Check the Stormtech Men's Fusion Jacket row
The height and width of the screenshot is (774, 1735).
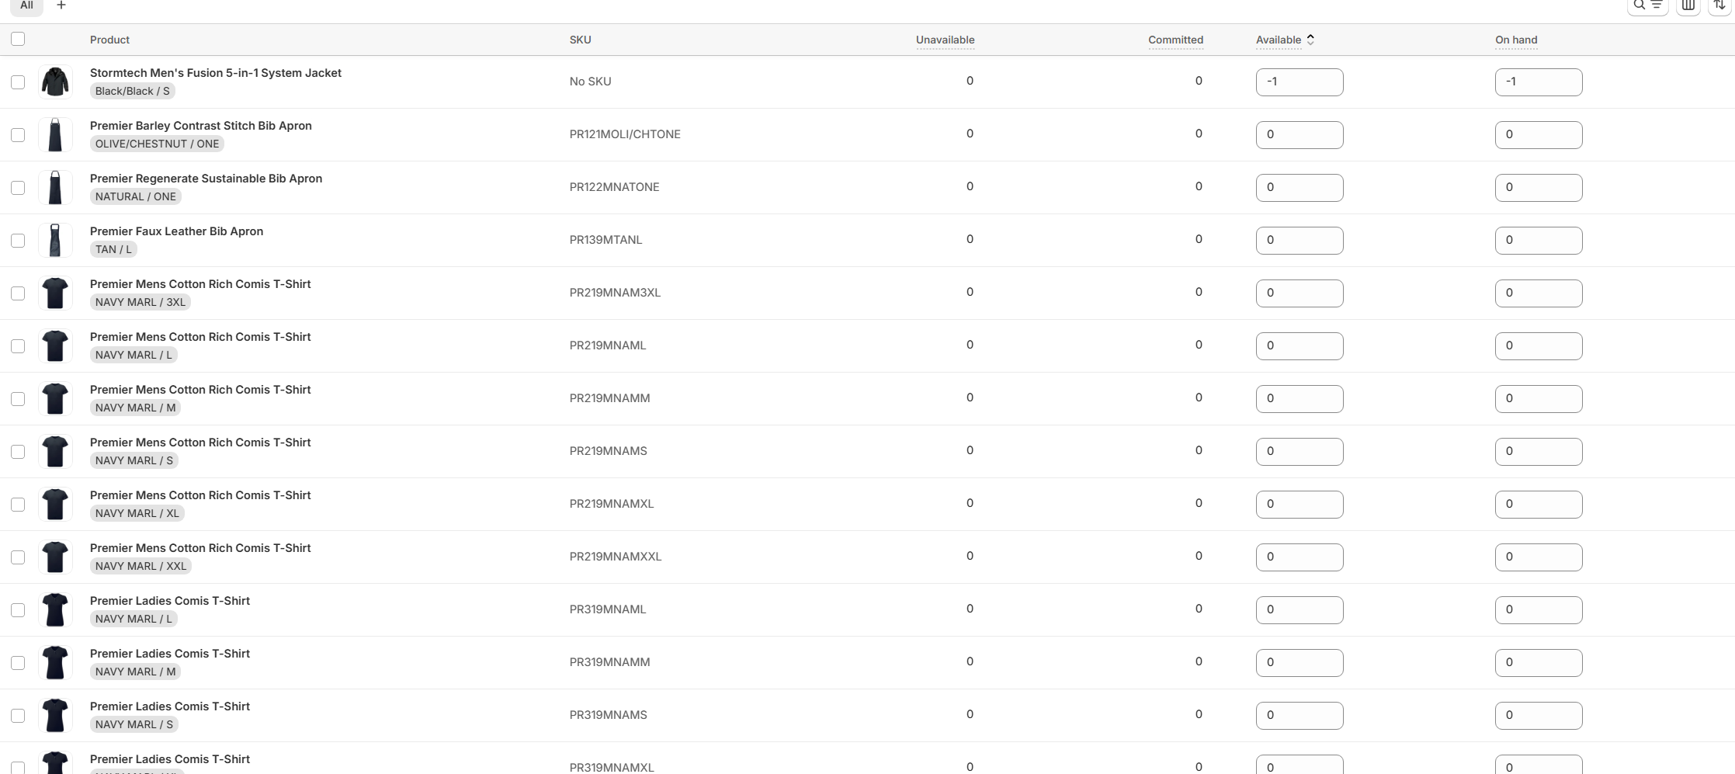point(18,82)
